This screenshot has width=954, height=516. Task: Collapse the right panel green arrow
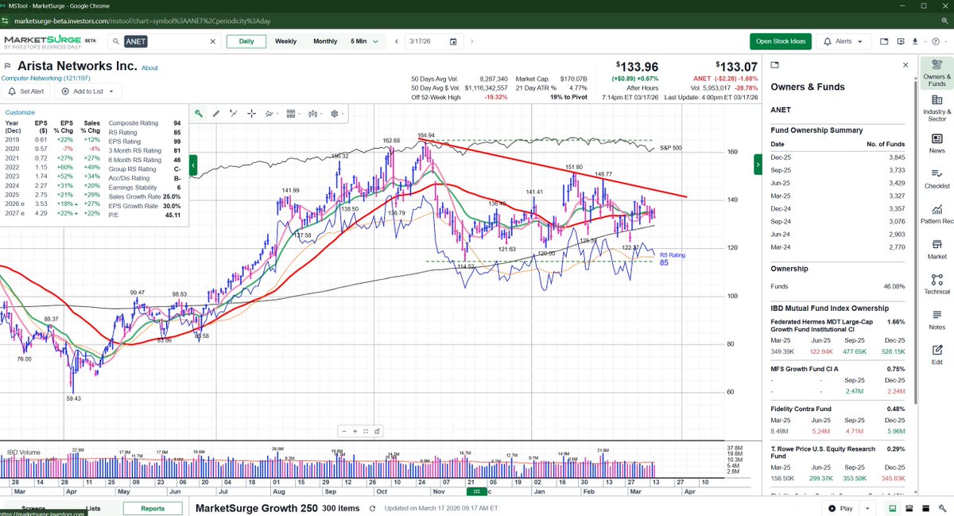coord(758,163)
